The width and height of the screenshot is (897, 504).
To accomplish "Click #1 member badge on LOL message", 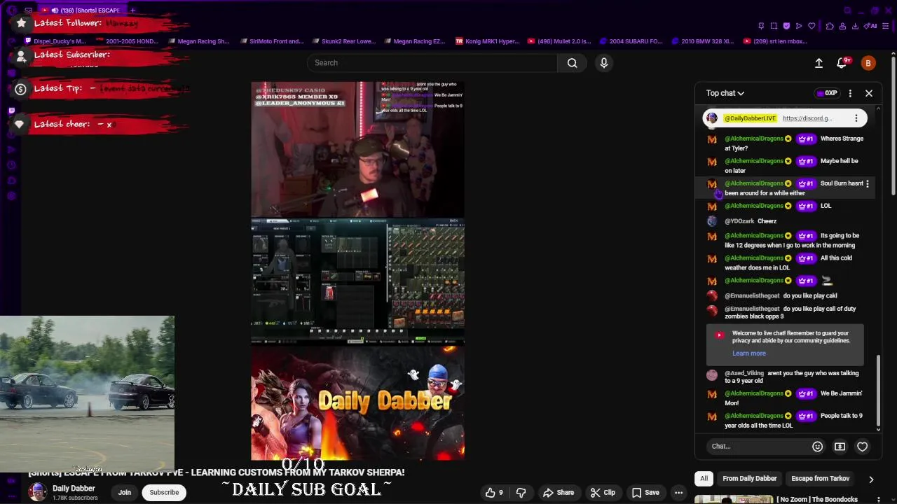I will coord(806,206).
